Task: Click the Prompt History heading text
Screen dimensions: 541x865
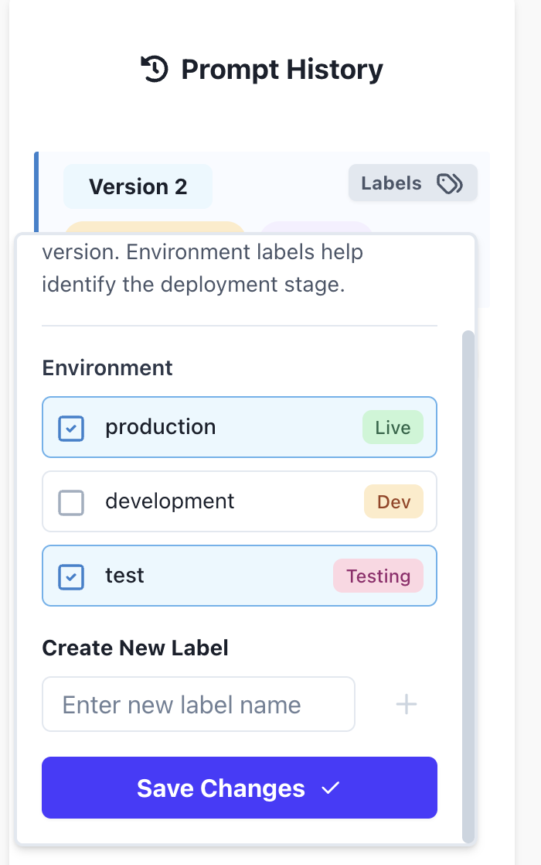Action: point(282,70)
